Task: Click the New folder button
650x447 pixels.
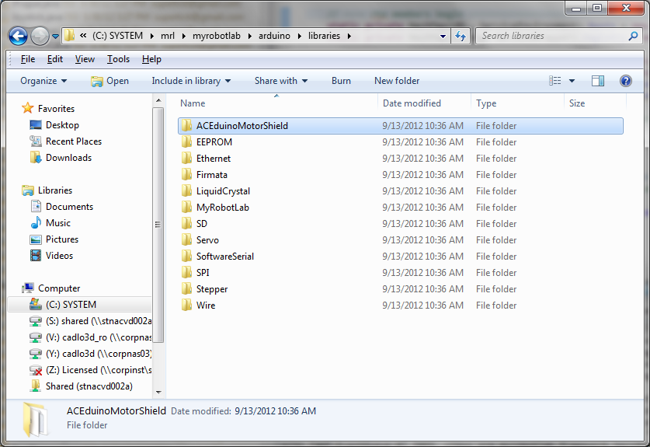Action: pos(397,81)
